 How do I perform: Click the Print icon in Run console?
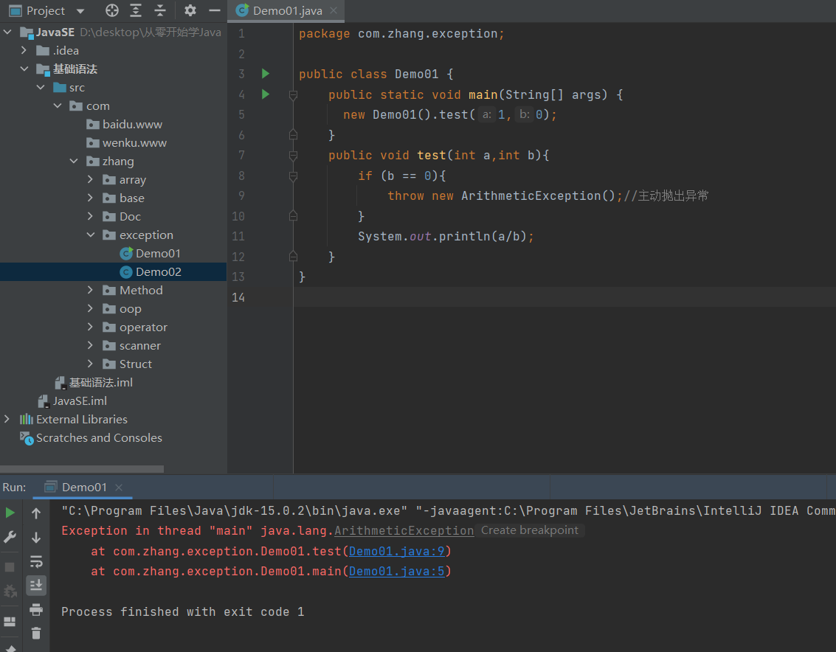pyautogui.click(x=35, y=608)
